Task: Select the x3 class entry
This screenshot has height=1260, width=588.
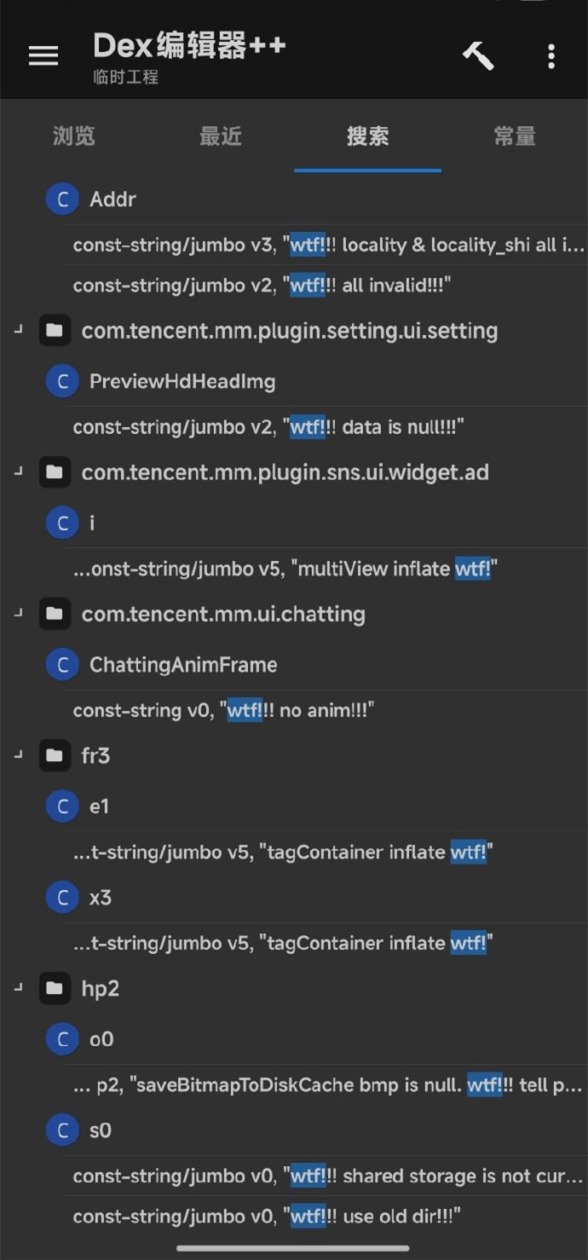Action: pos(100,898)
